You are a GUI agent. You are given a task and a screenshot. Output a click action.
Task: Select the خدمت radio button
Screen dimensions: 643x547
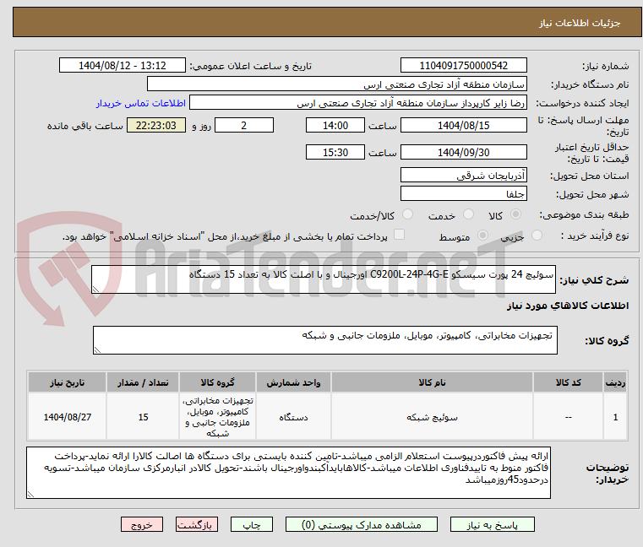pyautogui.click(x=468, y=214)
